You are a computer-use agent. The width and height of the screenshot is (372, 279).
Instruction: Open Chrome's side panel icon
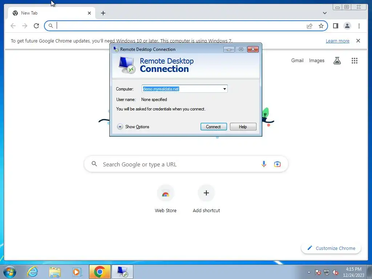tap(335, 26)
